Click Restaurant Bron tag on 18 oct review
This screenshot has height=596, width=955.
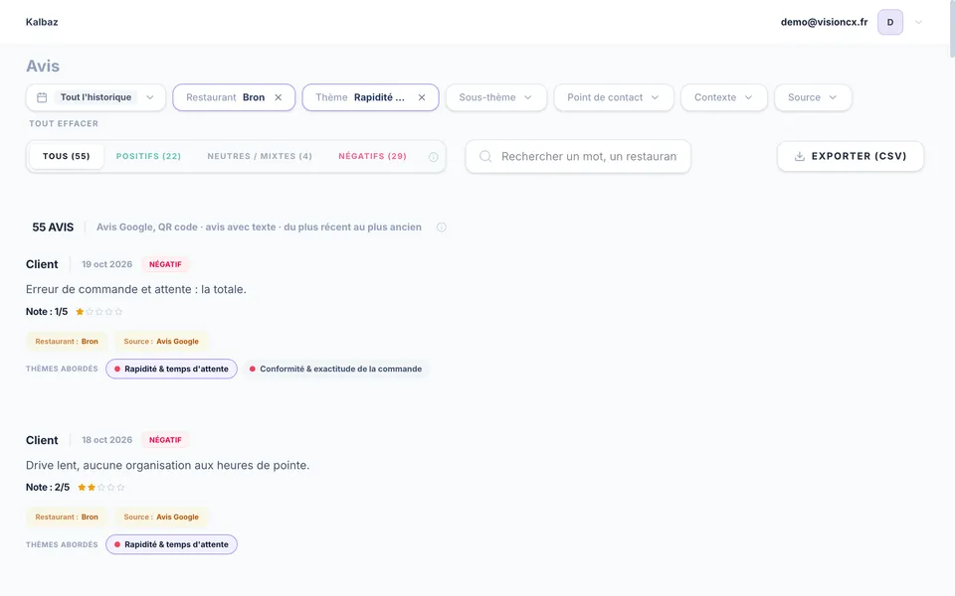click(67, 517)
